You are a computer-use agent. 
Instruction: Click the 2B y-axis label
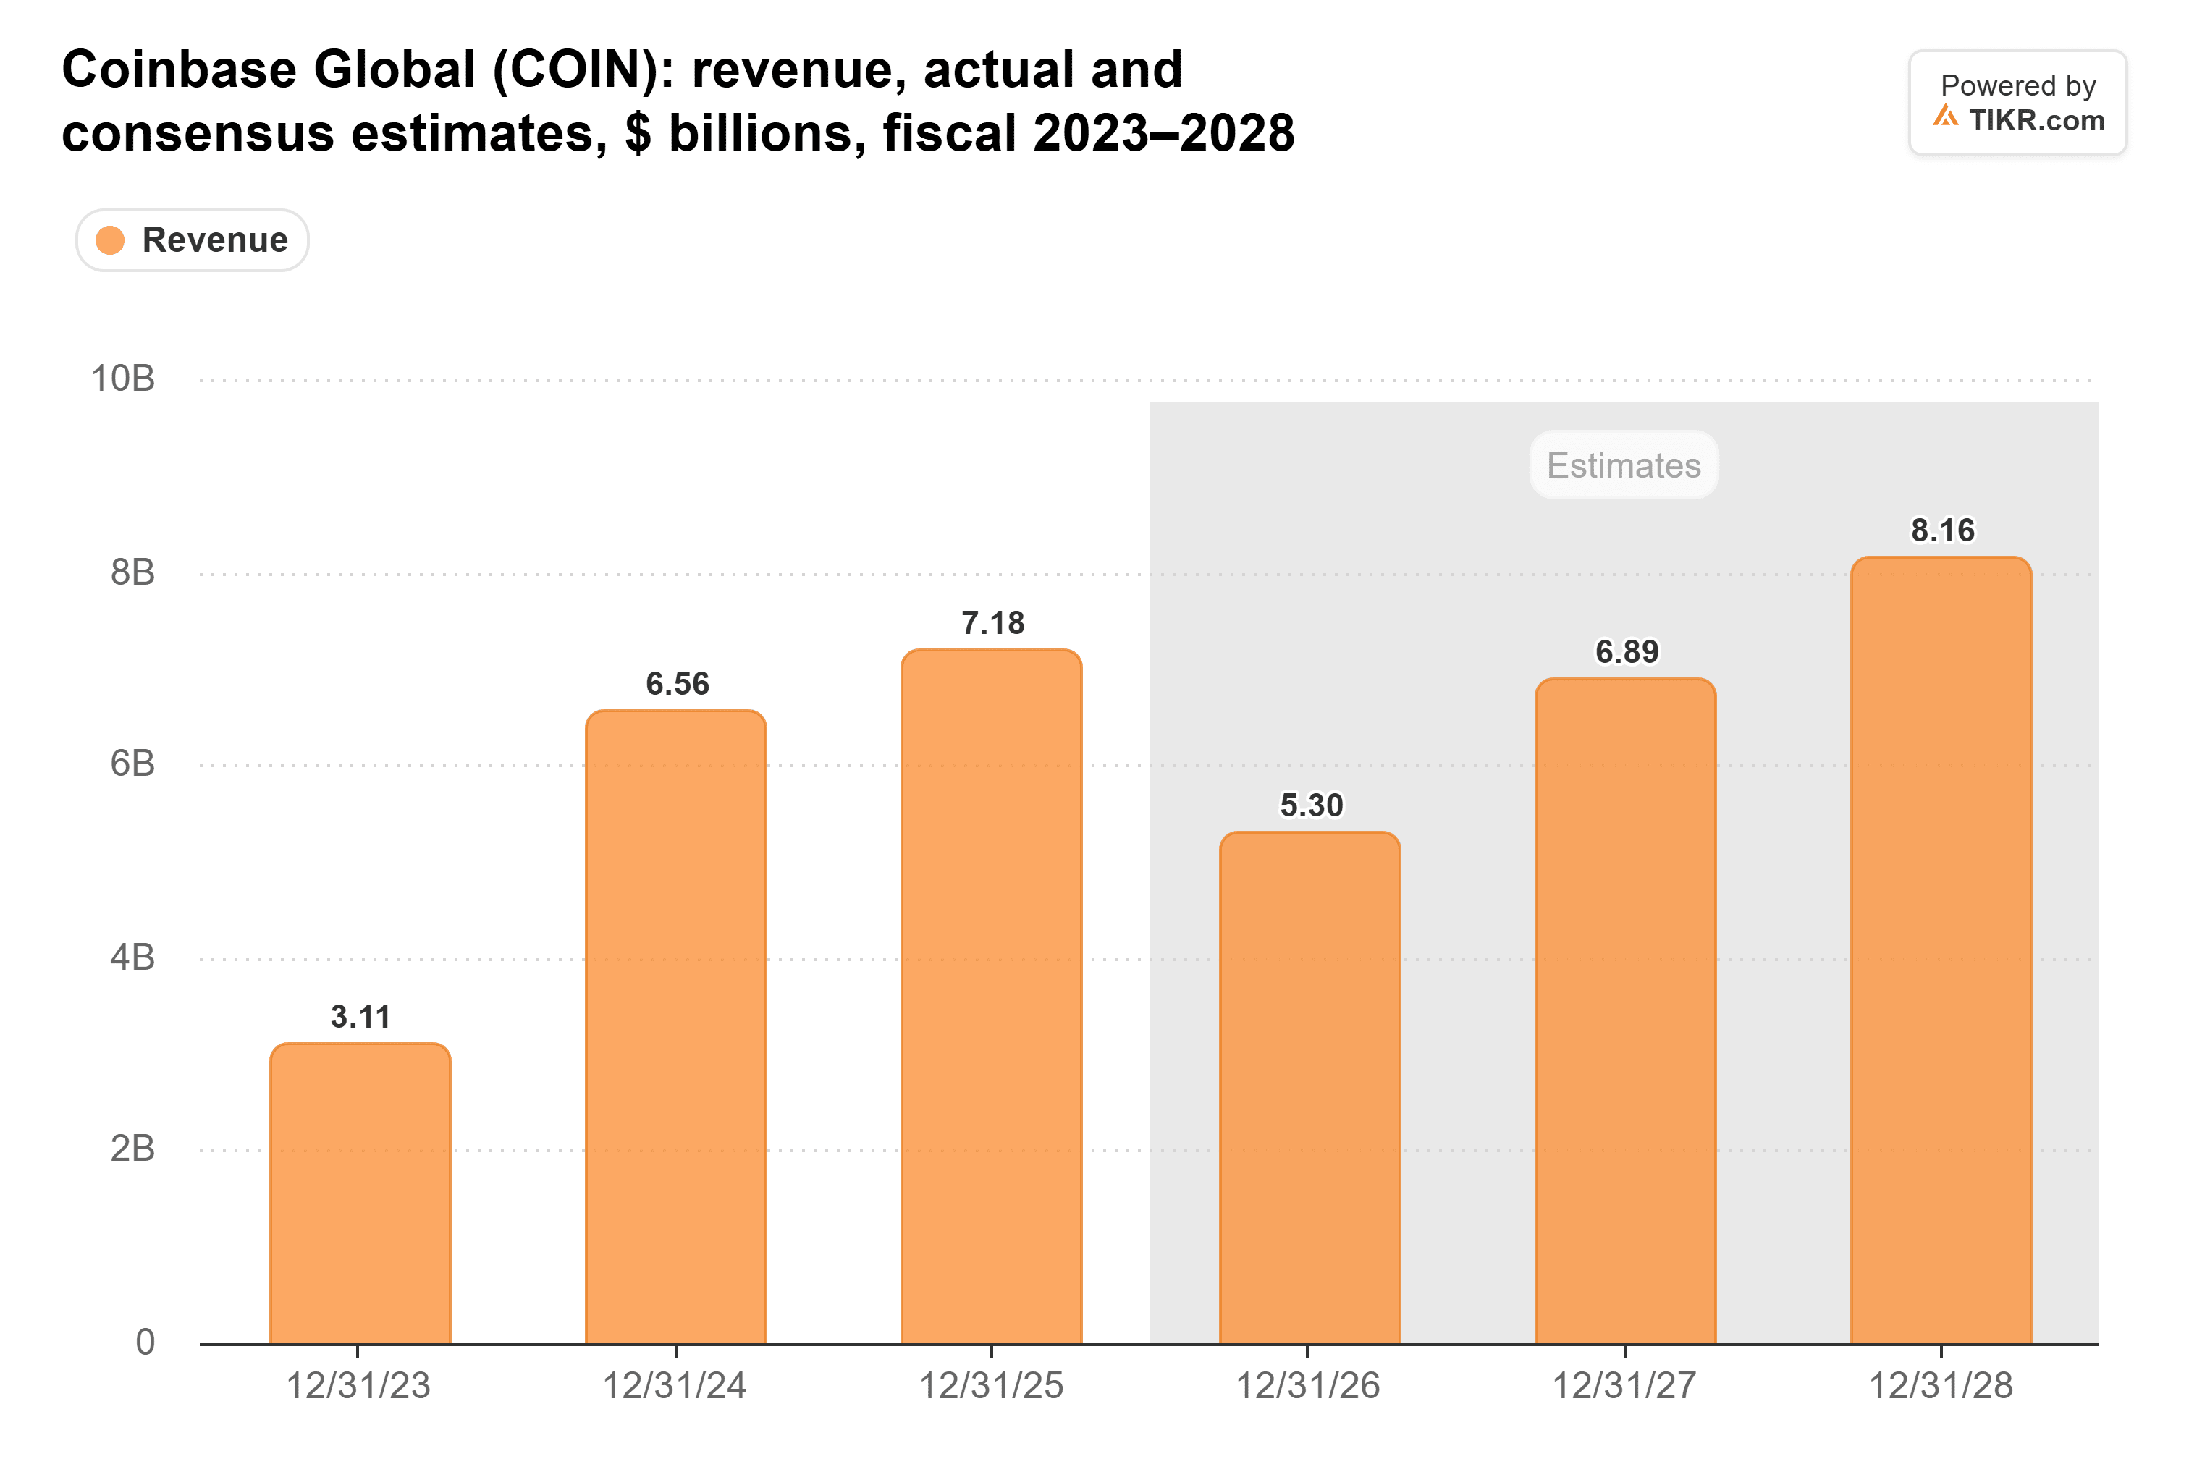(x=132, y=1149)
